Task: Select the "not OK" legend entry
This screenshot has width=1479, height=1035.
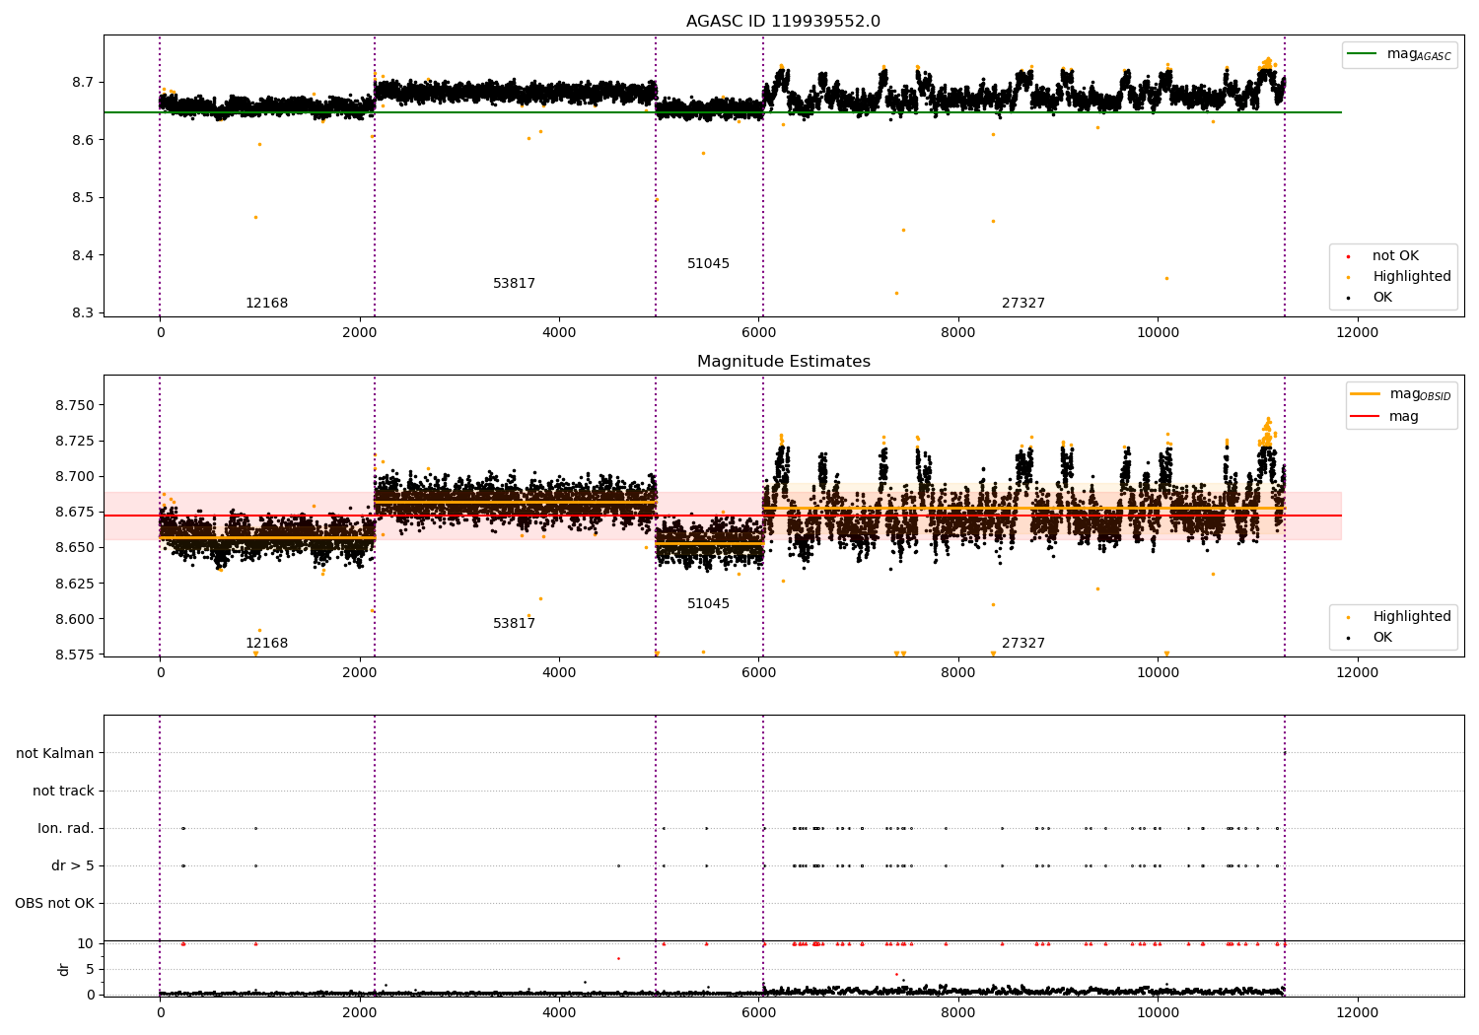Action: [1395, 256]
